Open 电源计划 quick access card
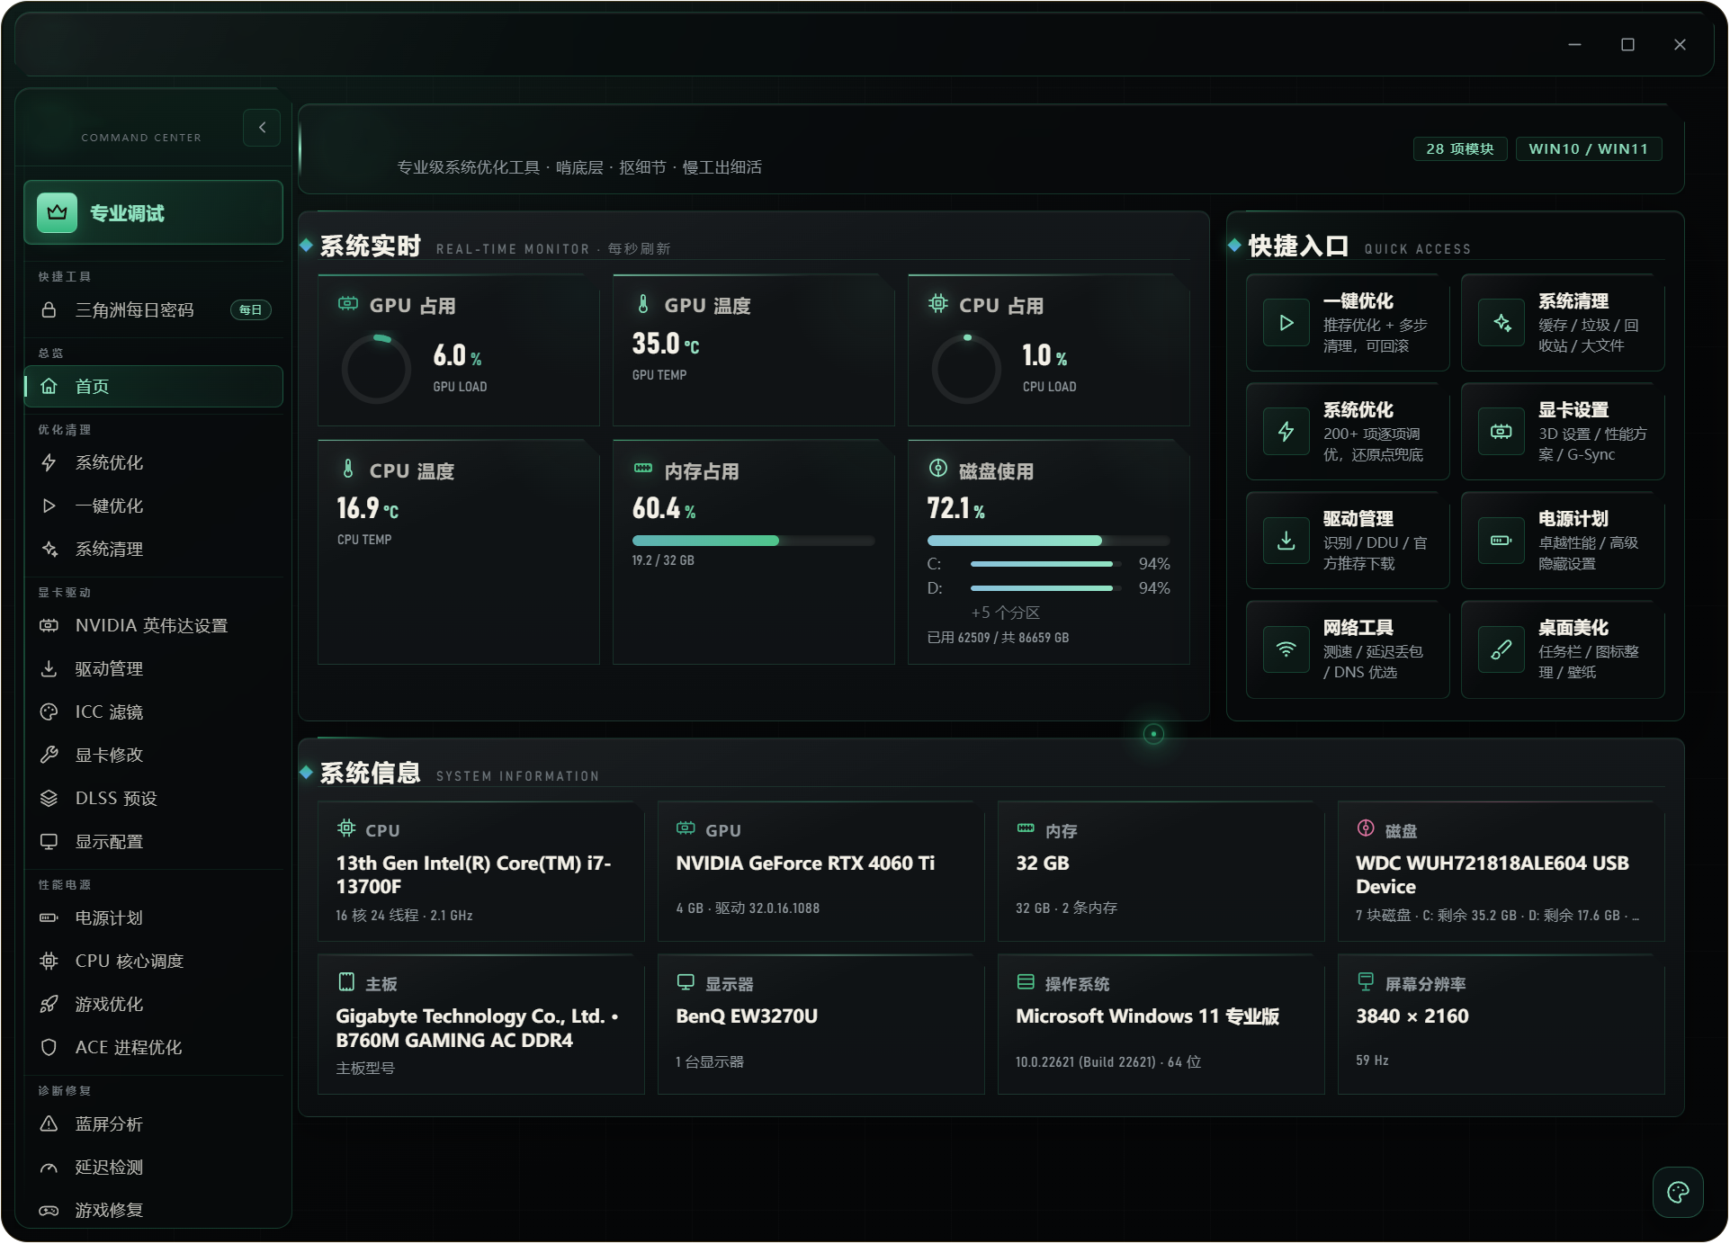 pyautogui.click(x=1563, y=541)
